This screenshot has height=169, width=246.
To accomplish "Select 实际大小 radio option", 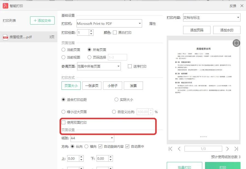I will [x=116, y=100].
